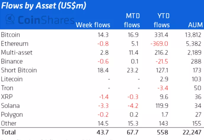Select the Total row label
Screen dimensions: 204x140
point(8,132)
